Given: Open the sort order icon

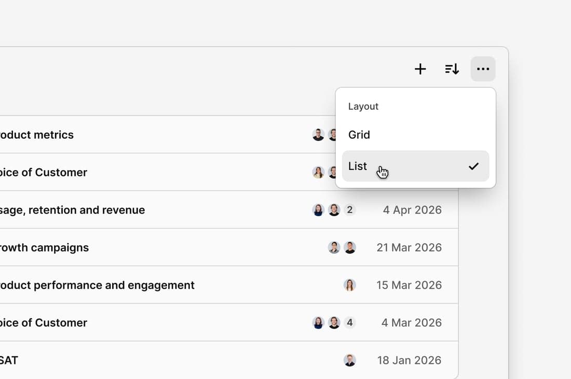Looking at the screenshot, I should coord(452,69).
